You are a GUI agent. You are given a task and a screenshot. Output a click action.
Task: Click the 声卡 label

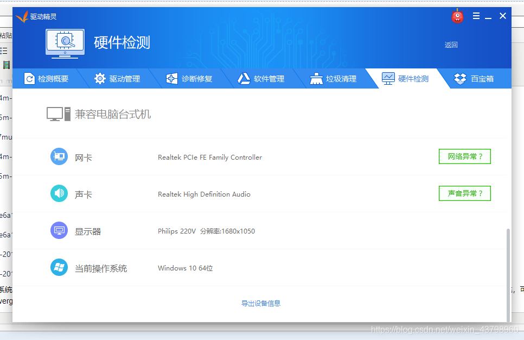coord(83,194)
